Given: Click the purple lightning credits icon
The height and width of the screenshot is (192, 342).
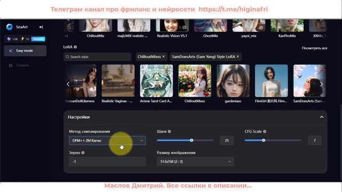Looking at the screenshot, I should [x=9, y=39].
